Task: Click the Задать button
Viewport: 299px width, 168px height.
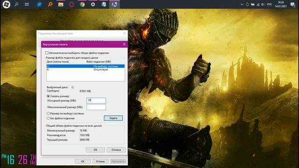Action: pos(113,118)
